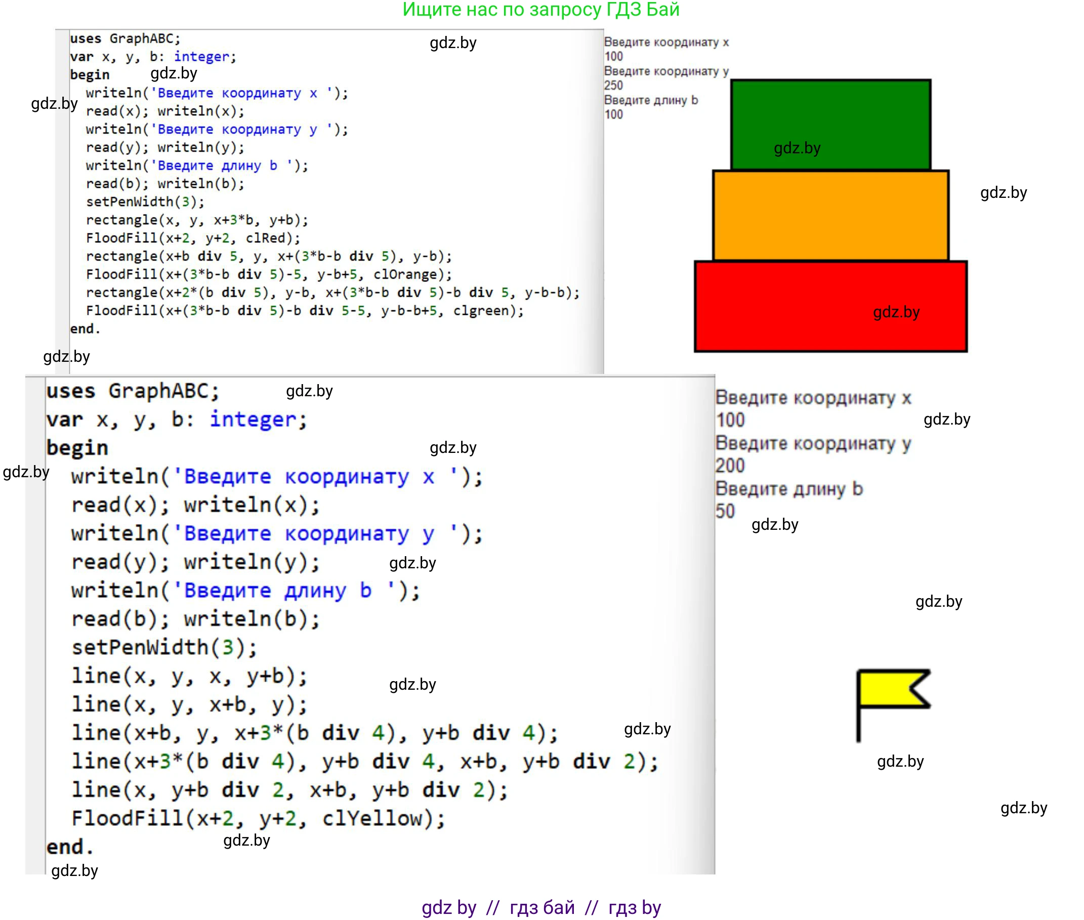The width and height of the screenshot is (1084, 920).
Task: Click the green header text about ГДЗ Бай
Action: (x=541, y=10)
